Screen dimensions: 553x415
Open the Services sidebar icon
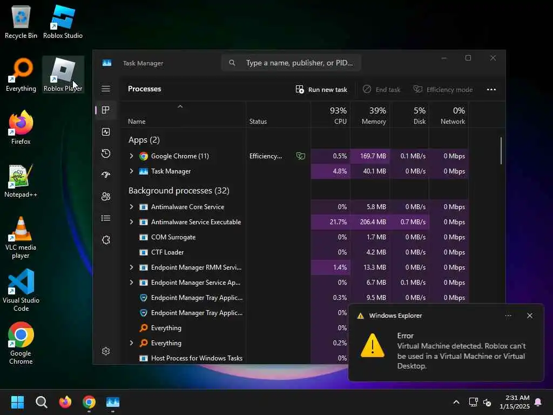coord(106,240)
